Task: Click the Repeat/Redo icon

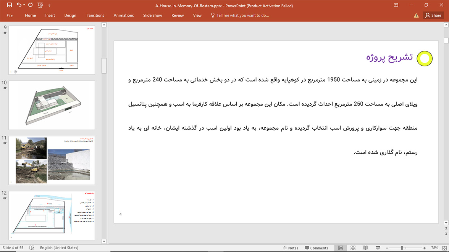Action: click(31, 5)
